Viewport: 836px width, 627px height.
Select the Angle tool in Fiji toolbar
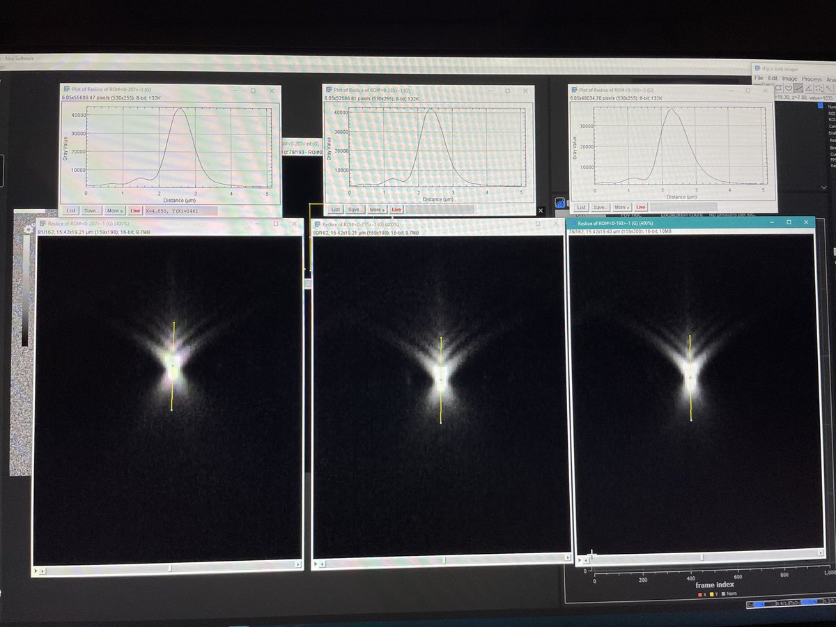(809, 88)
